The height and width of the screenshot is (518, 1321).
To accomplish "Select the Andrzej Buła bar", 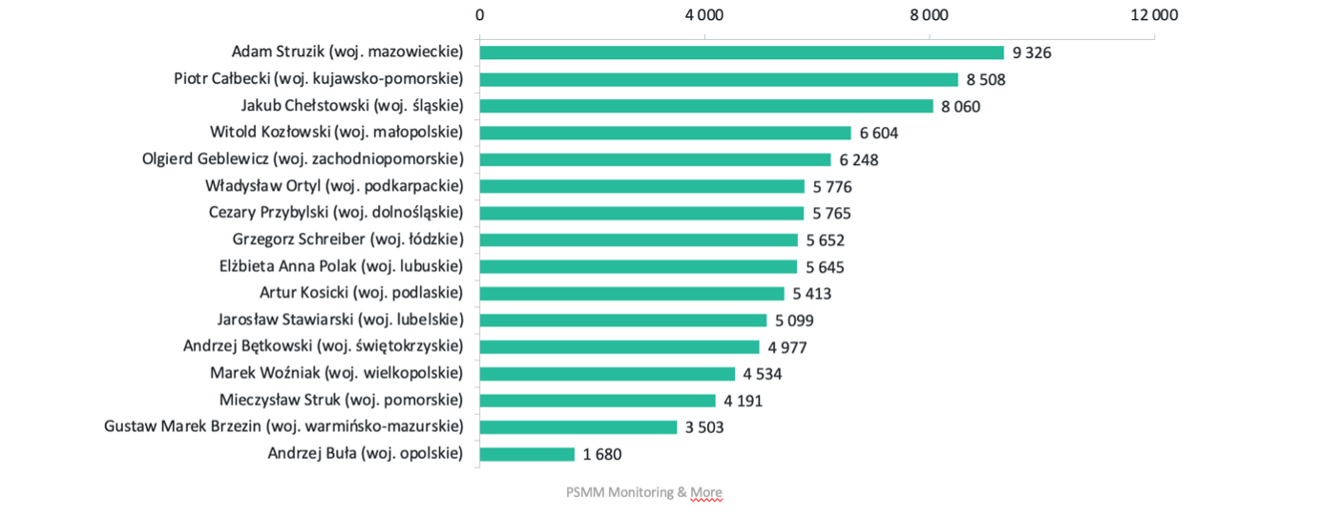I will pyautogui.click(x=527, y=454).
